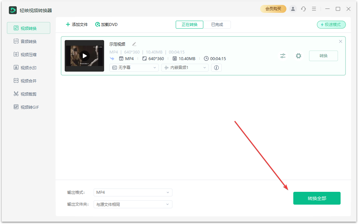Open the 视频转GIF converter

coord(29,107)
